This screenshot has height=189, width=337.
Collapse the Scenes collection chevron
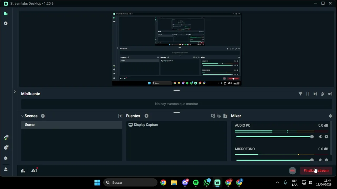click(x=22, y=116)
